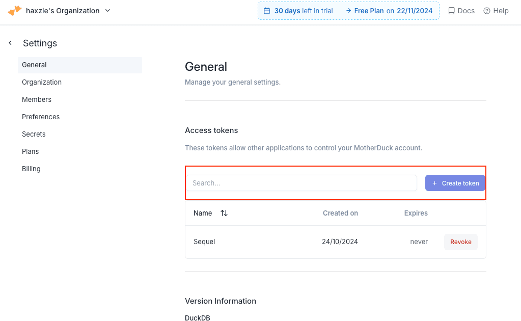
Task: Select General in settings sidebar
Action: [80, 65]
